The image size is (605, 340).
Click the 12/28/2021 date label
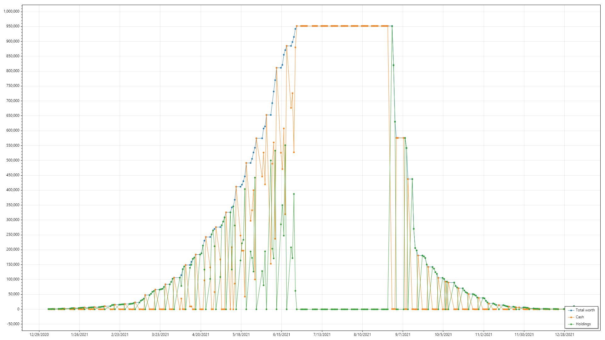(564, 335)
